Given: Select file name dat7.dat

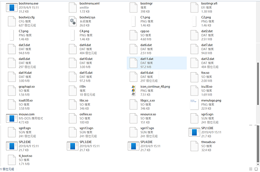Looking at the screenshot, I should pos(207,45).
